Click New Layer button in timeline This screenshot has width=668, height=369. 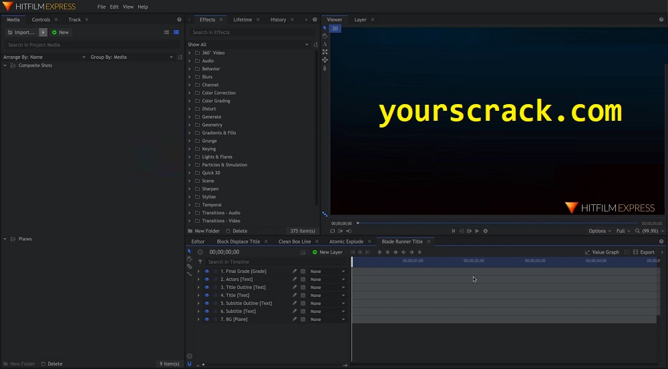pyautogui.click(x=327, y=252)
